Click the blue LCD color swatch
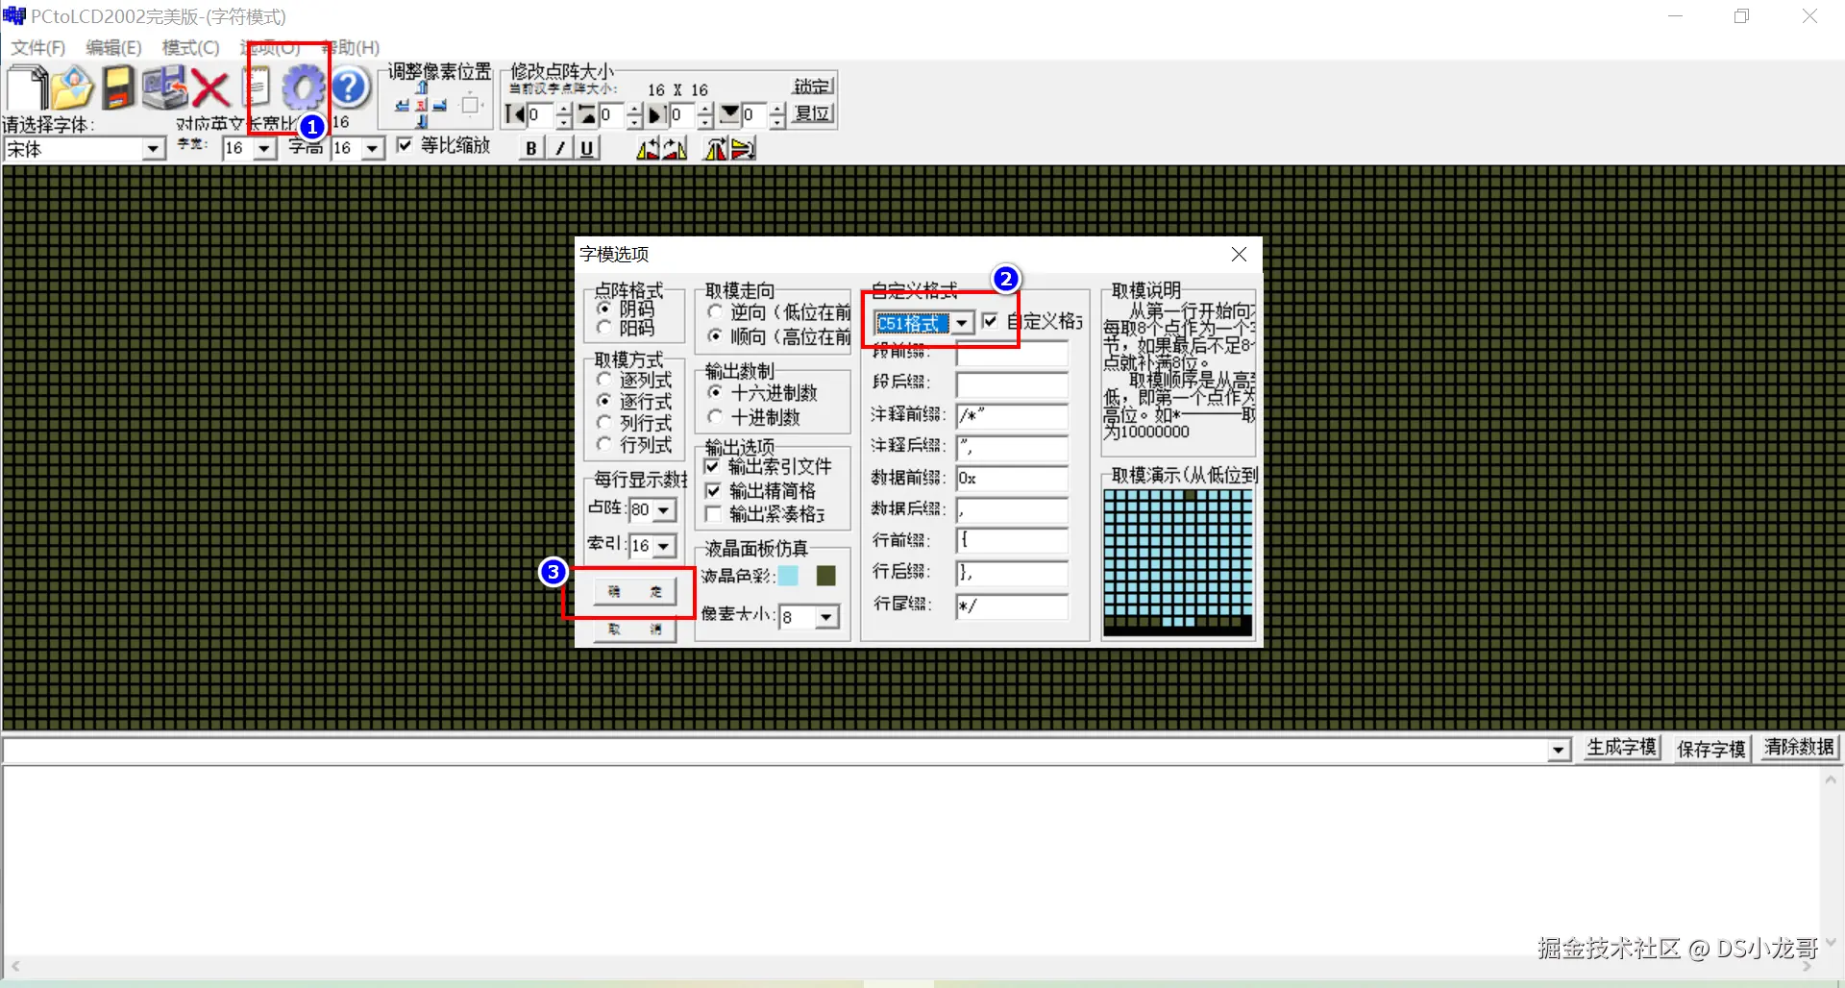 [x=788, y=575]
